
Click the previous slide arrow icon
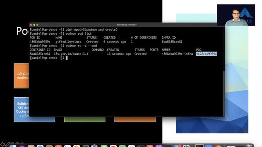click(2, 145)
